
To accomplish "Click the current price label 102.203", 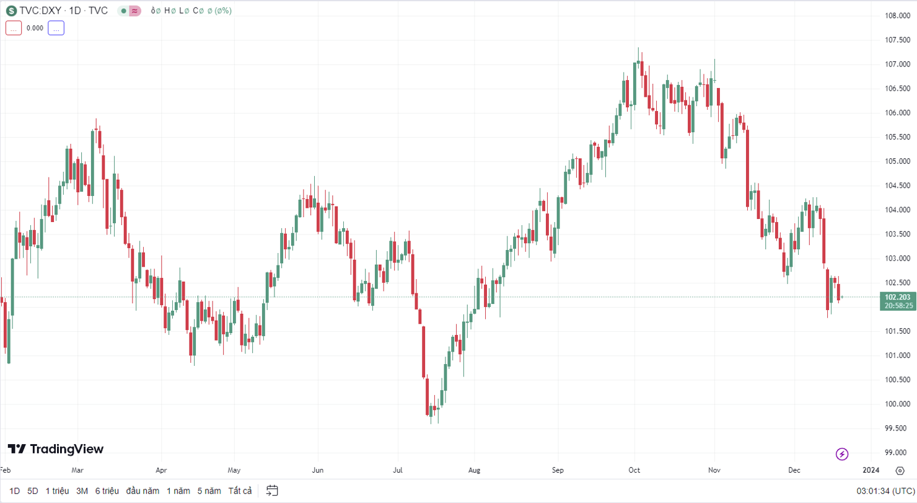I will (897, 297).
